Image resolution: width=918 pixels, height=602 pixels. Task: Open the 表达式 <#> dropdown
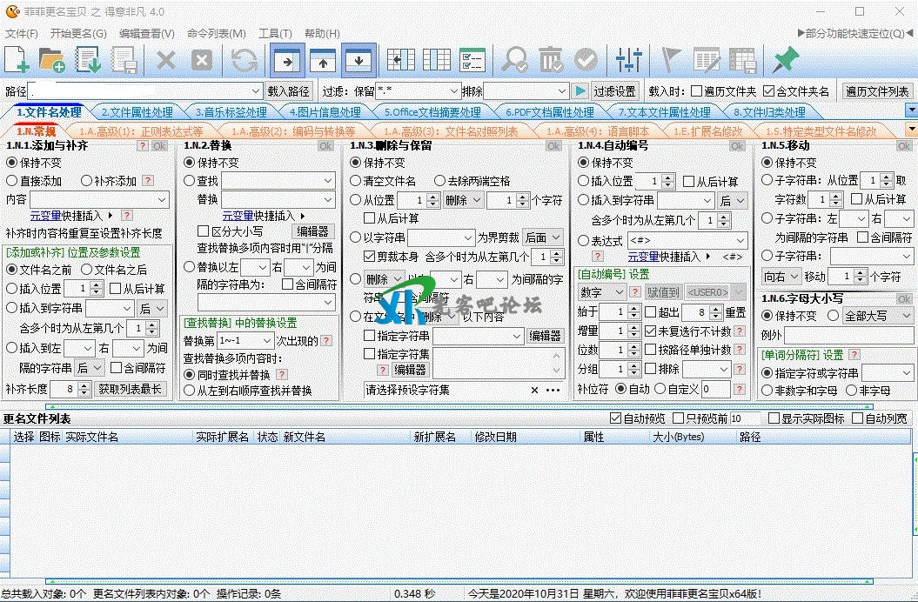coord(740,240)
